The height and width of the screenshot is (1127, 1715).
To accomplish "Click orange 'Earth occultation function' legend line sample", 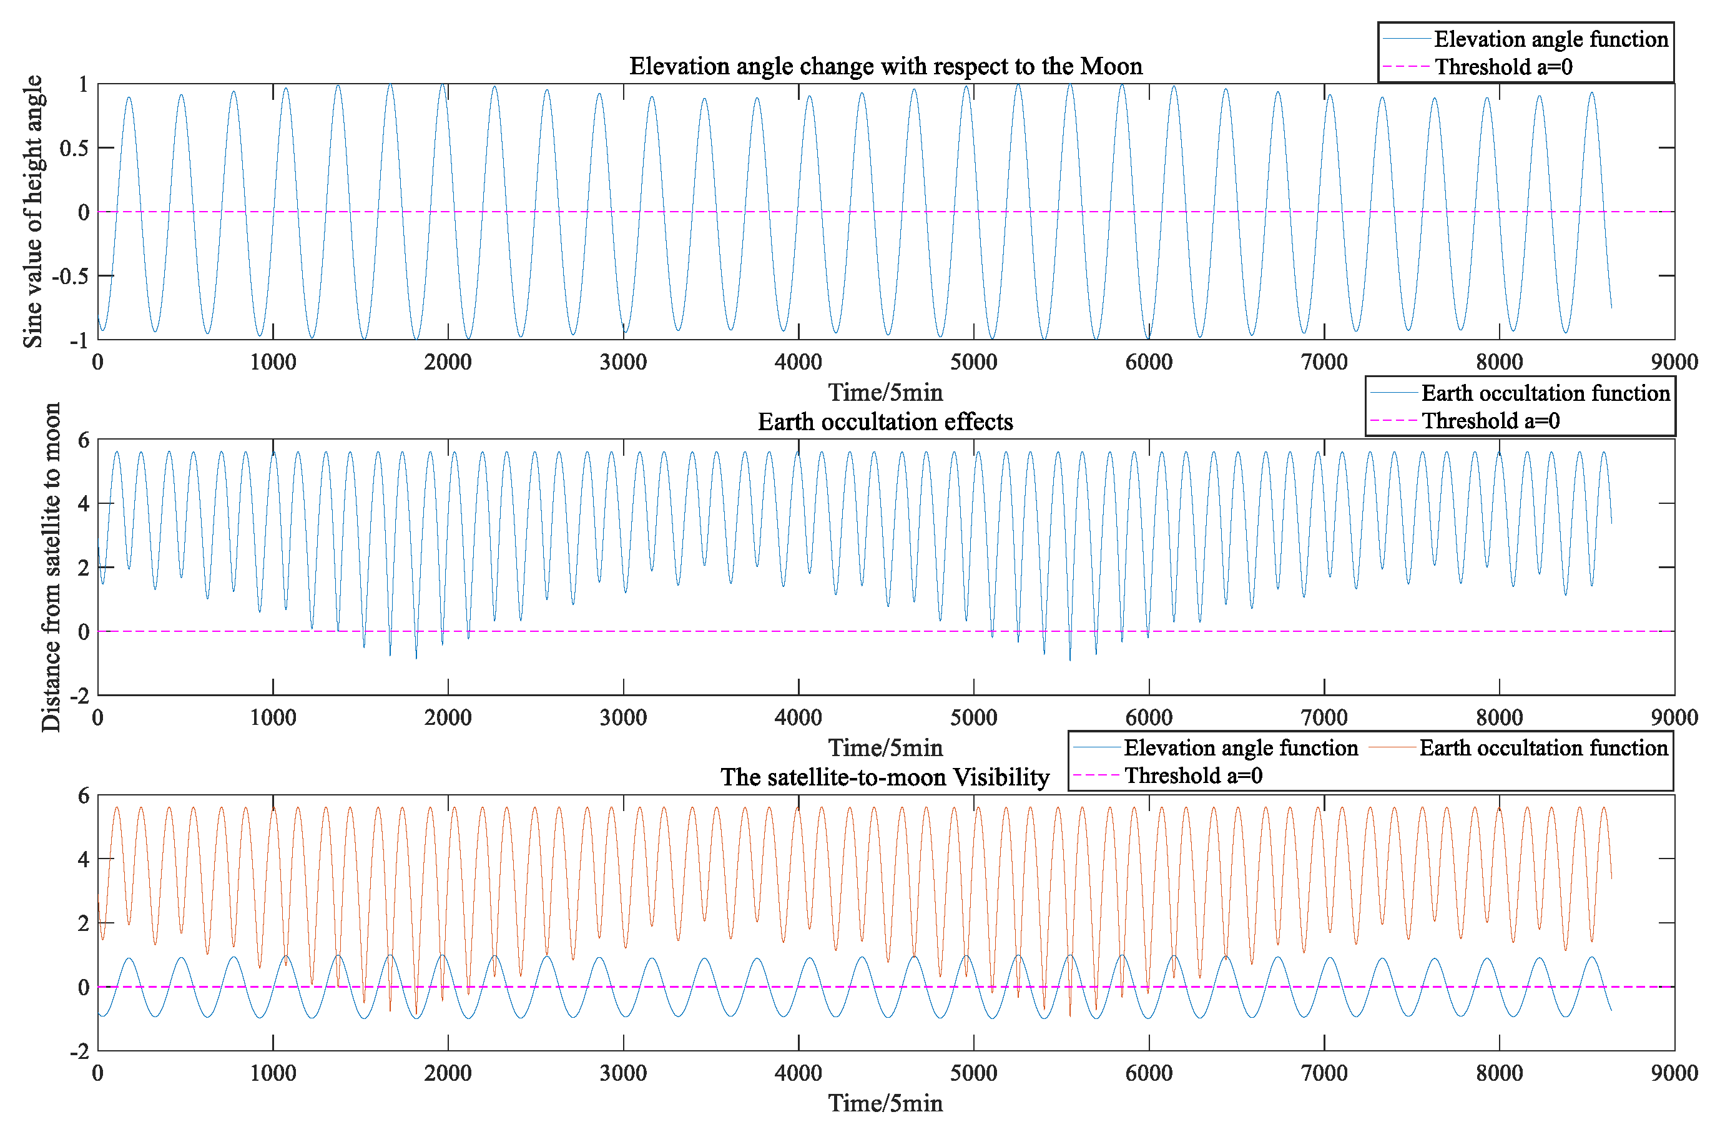I will [1392, 748].
